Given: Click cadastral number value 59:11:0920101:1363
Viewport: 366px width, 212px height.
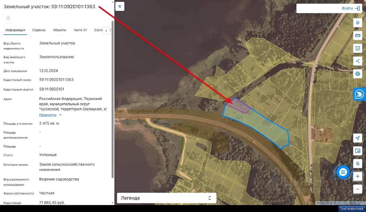Looking at the screenshot, I should coord(56,80).
